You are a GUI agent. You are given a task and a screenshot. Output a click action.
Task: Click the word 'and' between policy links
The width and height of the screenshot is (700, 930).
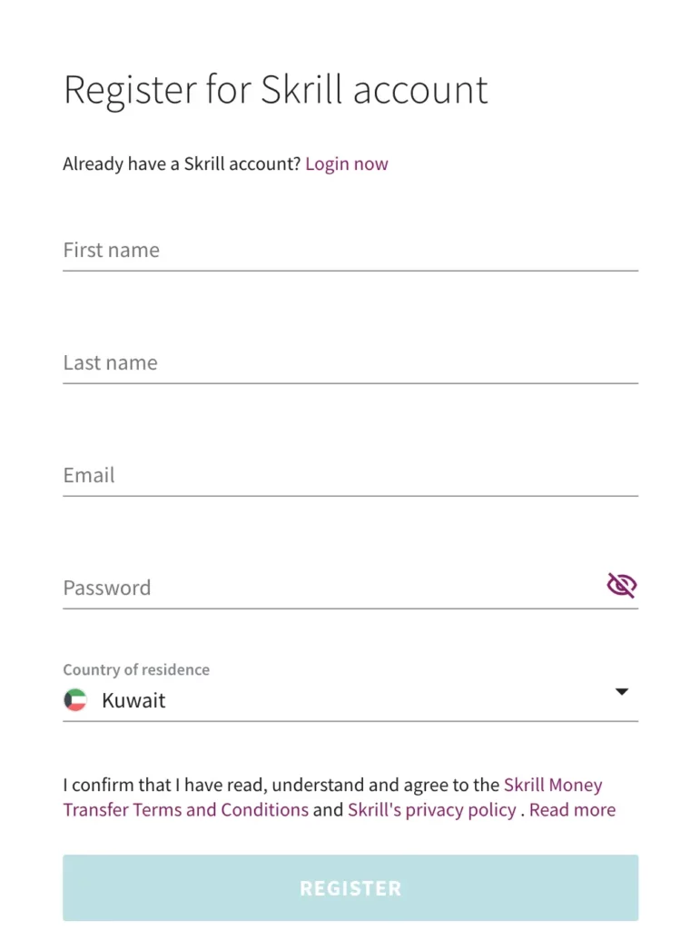tap(328, 809)
